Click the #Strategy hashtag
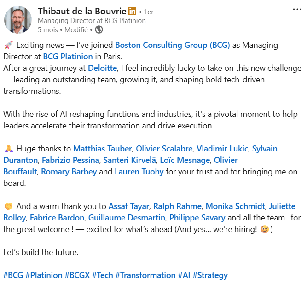307x284 pixels. click(x=210, y=275)
